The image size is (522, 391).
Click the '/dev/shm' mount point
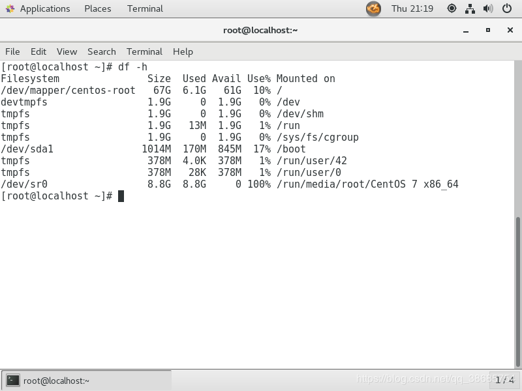(300, 113)
